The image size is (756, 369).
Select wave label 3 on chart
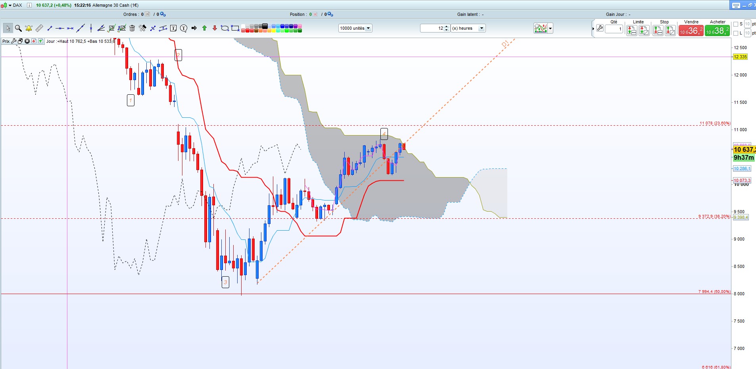click(x=225, y=282)
